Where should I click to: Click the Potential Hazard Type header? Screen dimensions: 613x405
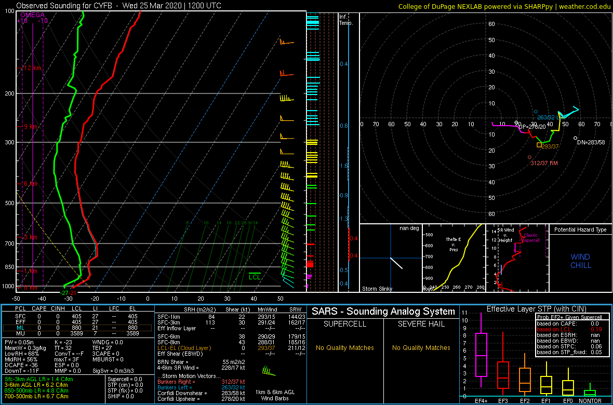point(580,230)
